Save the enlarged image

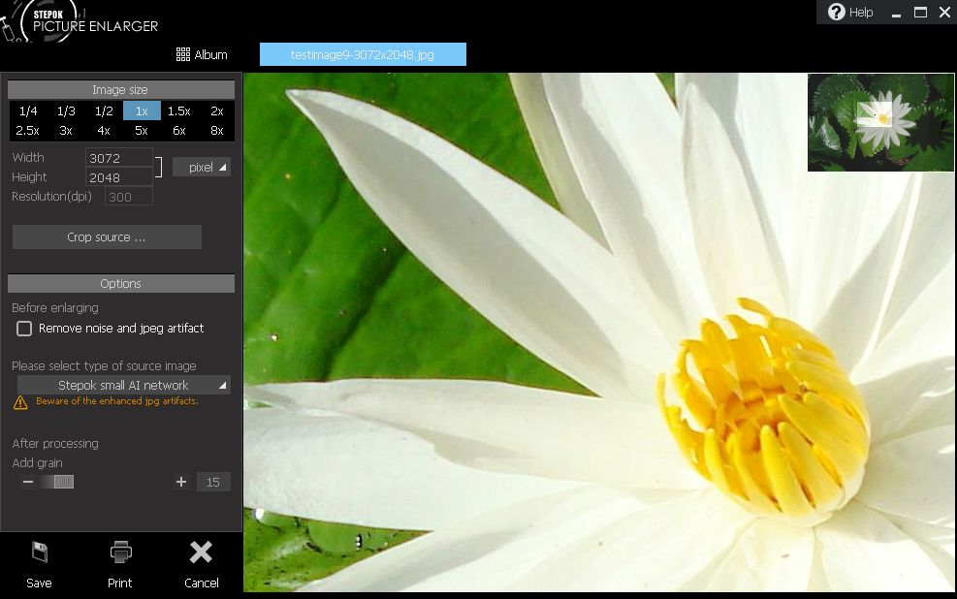click(39, 565)
